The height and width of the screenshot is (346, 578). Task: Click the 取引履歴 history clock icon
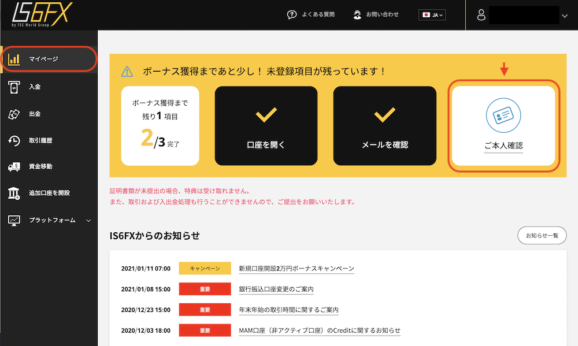(14, 141)
